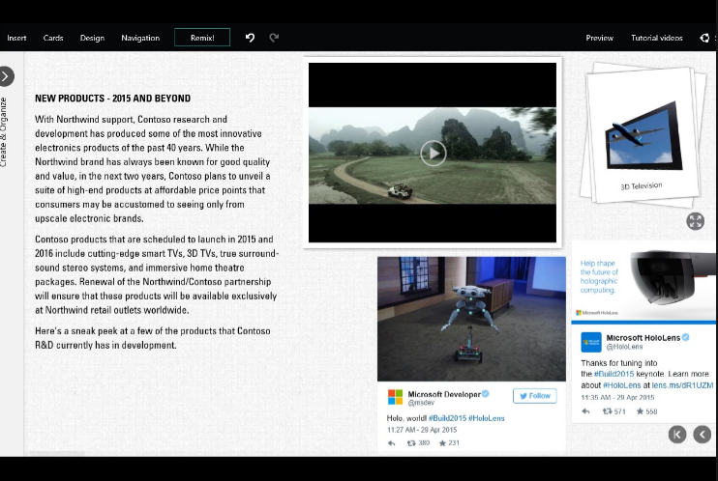Open the robot image in the tweet
This screenshot has height=481, width=718.
(471, 319)
